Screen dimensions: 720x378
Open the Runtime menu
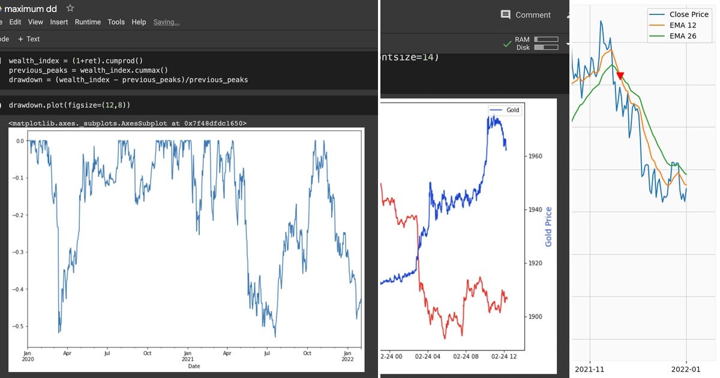88,22
